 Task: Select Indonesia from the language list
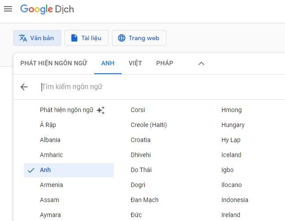[x=235, y=200]
